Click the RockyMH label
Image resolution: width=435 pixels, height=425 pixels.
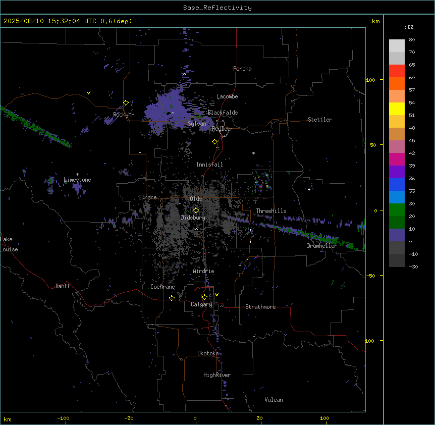pyautogui.click(x=124, y=115)
